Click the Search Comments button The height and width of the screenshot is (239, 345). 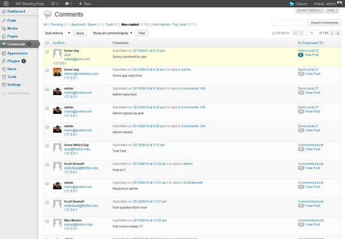coord(325,22)
